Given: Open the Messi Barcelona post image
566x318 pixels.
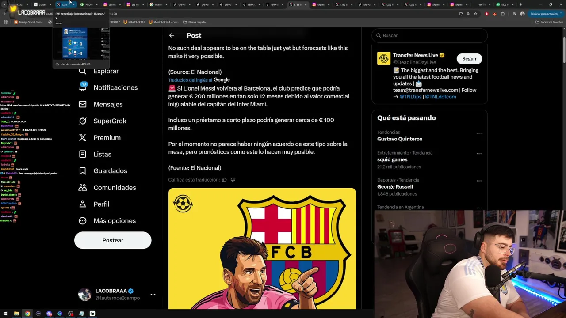Looking at the screenshot, I should 262,249.
